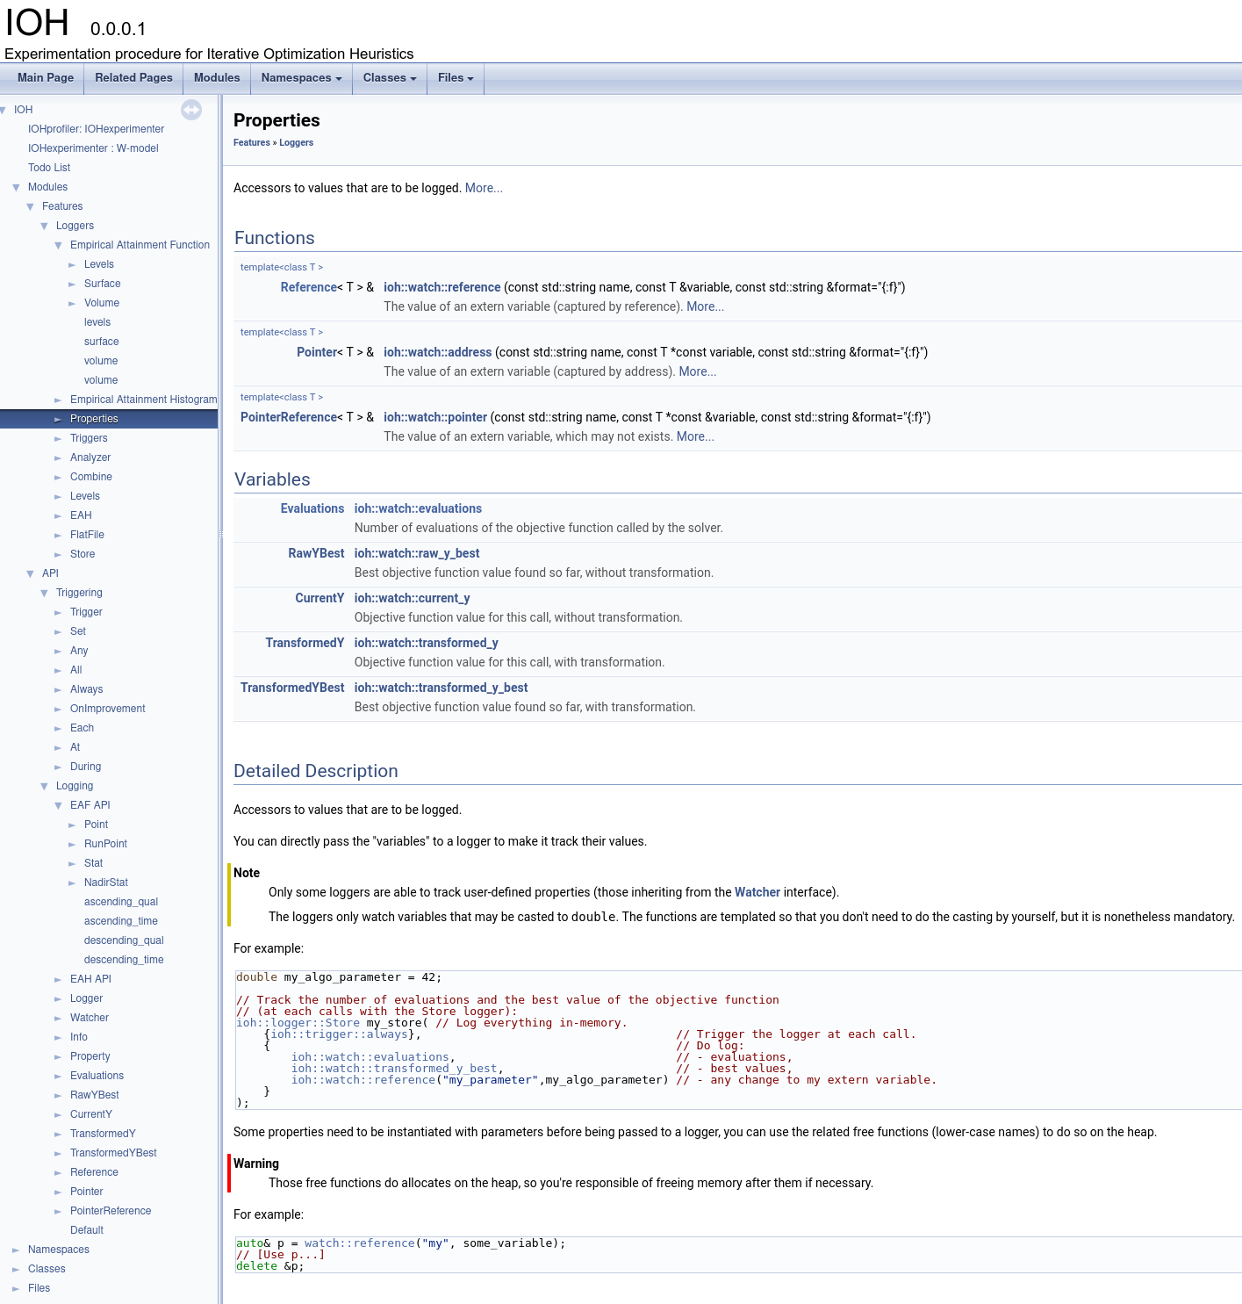The width and height of the screenshot is (1242, 1304).
Task: Open the Files dropdown in navbar
Action: [x=456, y=78]
